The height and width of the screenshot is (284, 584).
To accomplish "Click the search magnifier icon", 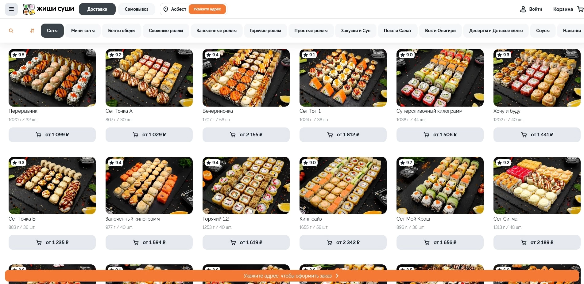I will point(11,31).
